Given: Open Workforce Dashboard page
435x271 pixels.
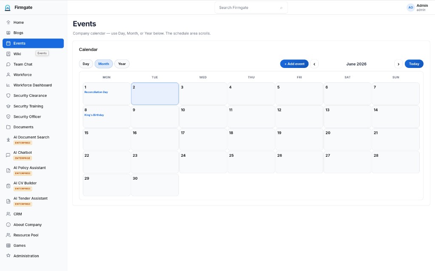Looking at the screenshot, I should coord(33,85).
